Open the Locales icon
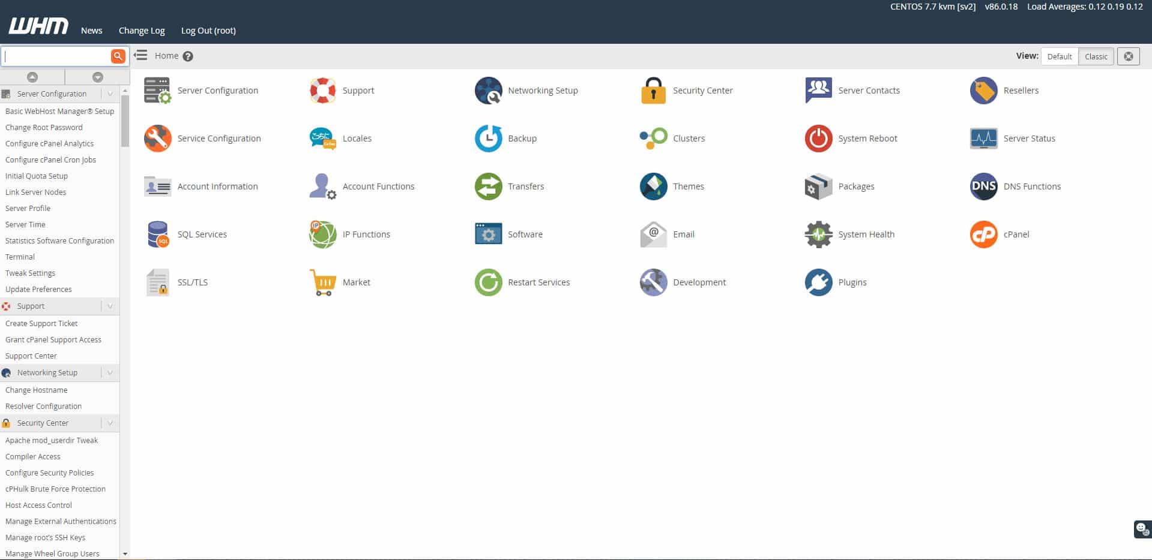Viewport: 1152px width, 560px height. tap(322, 139)
